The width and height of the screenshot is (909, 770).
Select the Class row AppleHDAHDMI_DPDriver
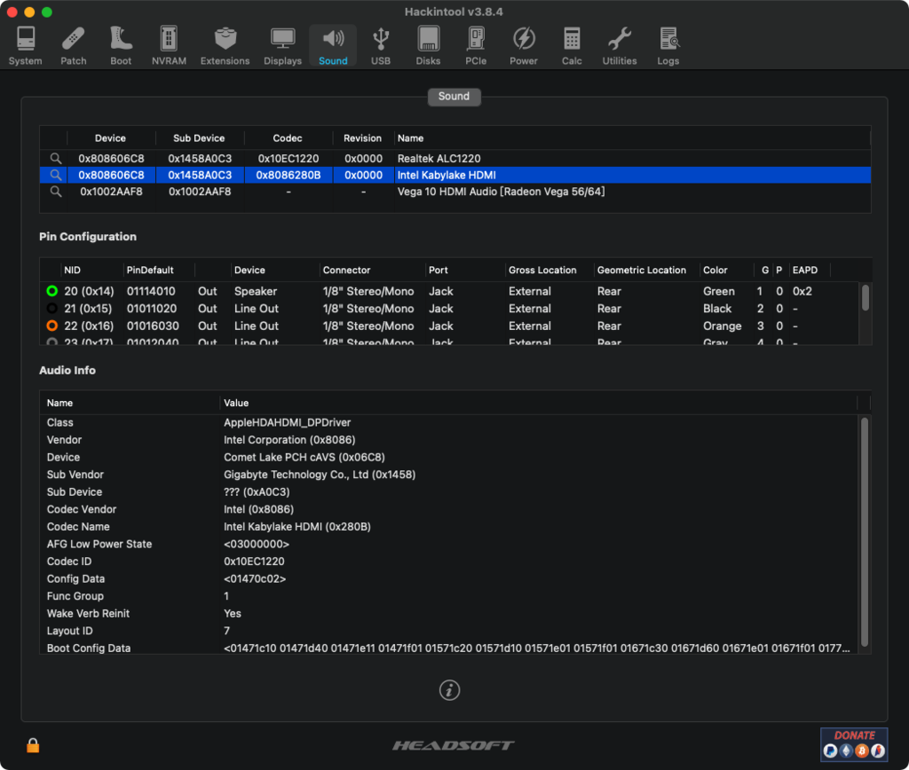click(448, 422)
